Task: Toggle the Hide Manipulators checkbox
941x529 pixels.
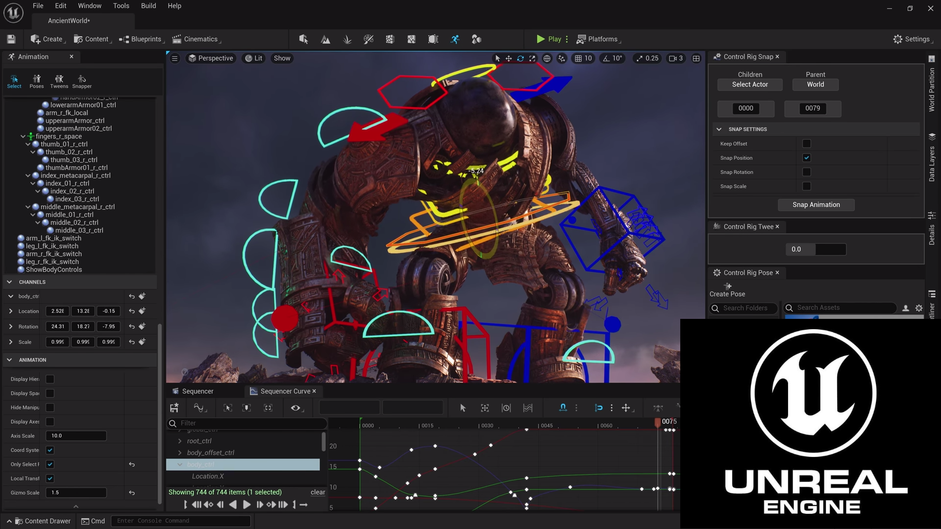Action: (50, 408)
